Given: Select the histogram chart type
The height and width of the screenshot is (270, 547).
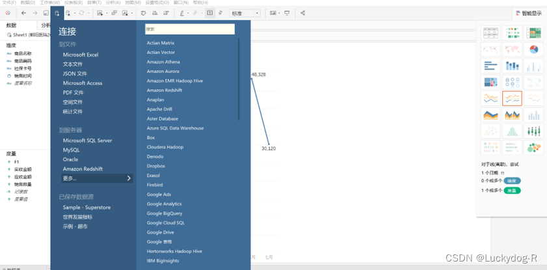Looking at the screenshot, I should pyautogui.click(x=512, y=131).
